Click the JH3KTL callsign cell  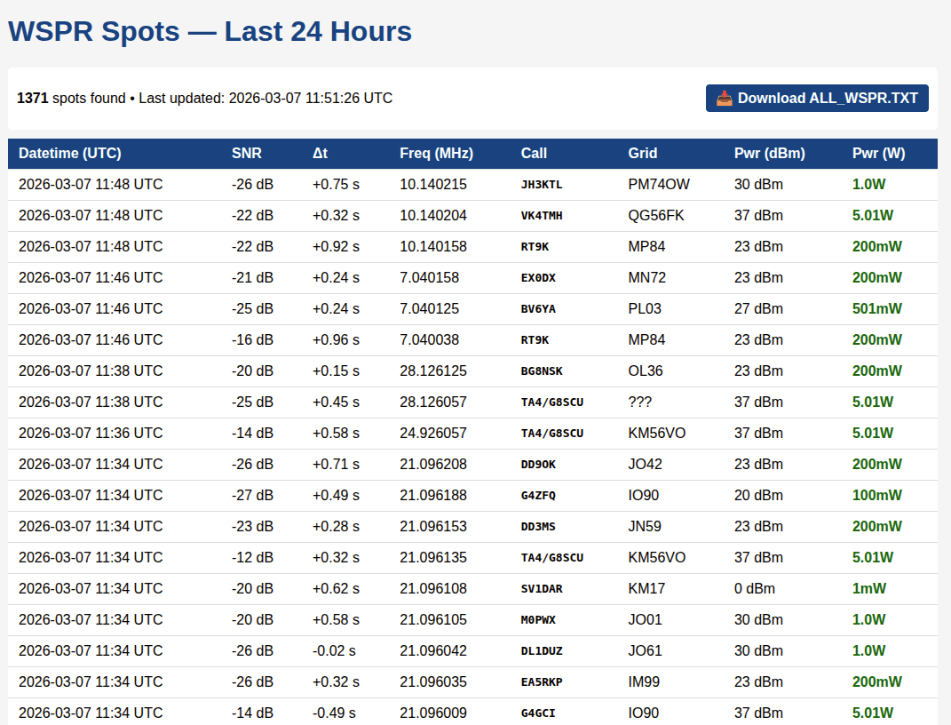tap(542, 185)
